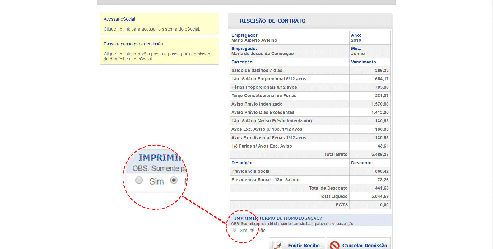The height and width of the screenshot is (249, 493).
Task: Click the year value 2016
Action: pyautogui.click(x=356, y=40)
